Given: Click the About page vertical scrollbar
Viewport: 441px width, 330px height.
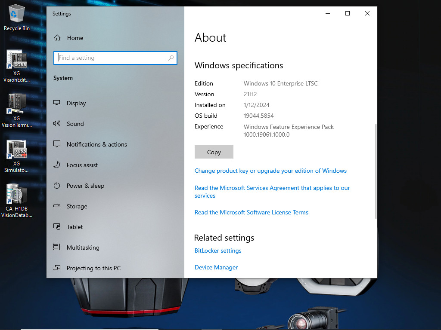Looking at the screenshot, I should pos(376,171).
